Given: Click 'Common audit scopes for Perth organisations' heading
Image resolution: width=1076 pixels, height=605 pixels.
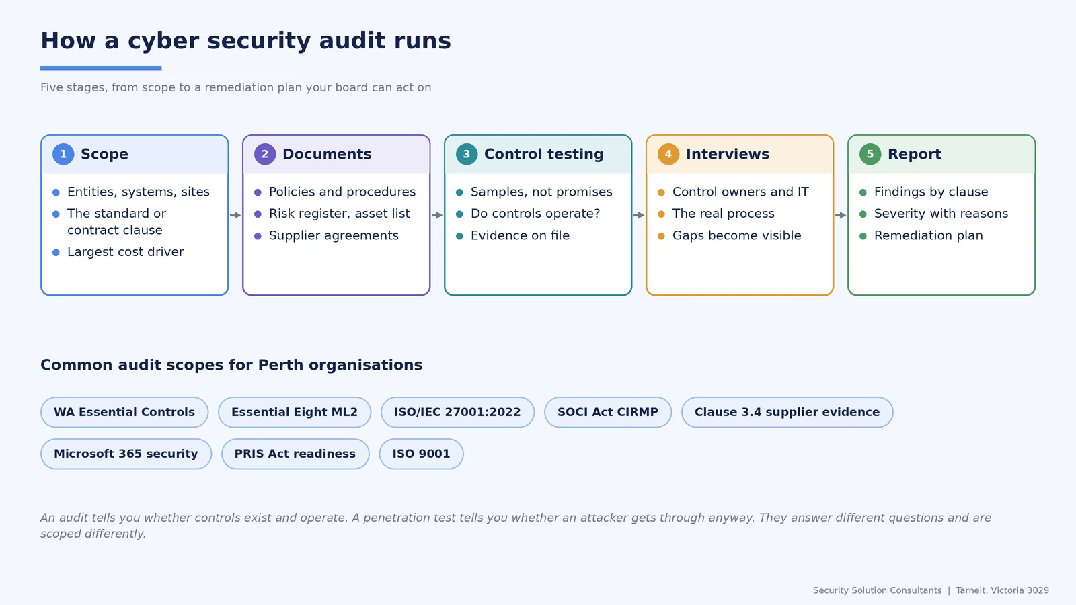Looking at the screenshot, I should click(x=231, y=365).
